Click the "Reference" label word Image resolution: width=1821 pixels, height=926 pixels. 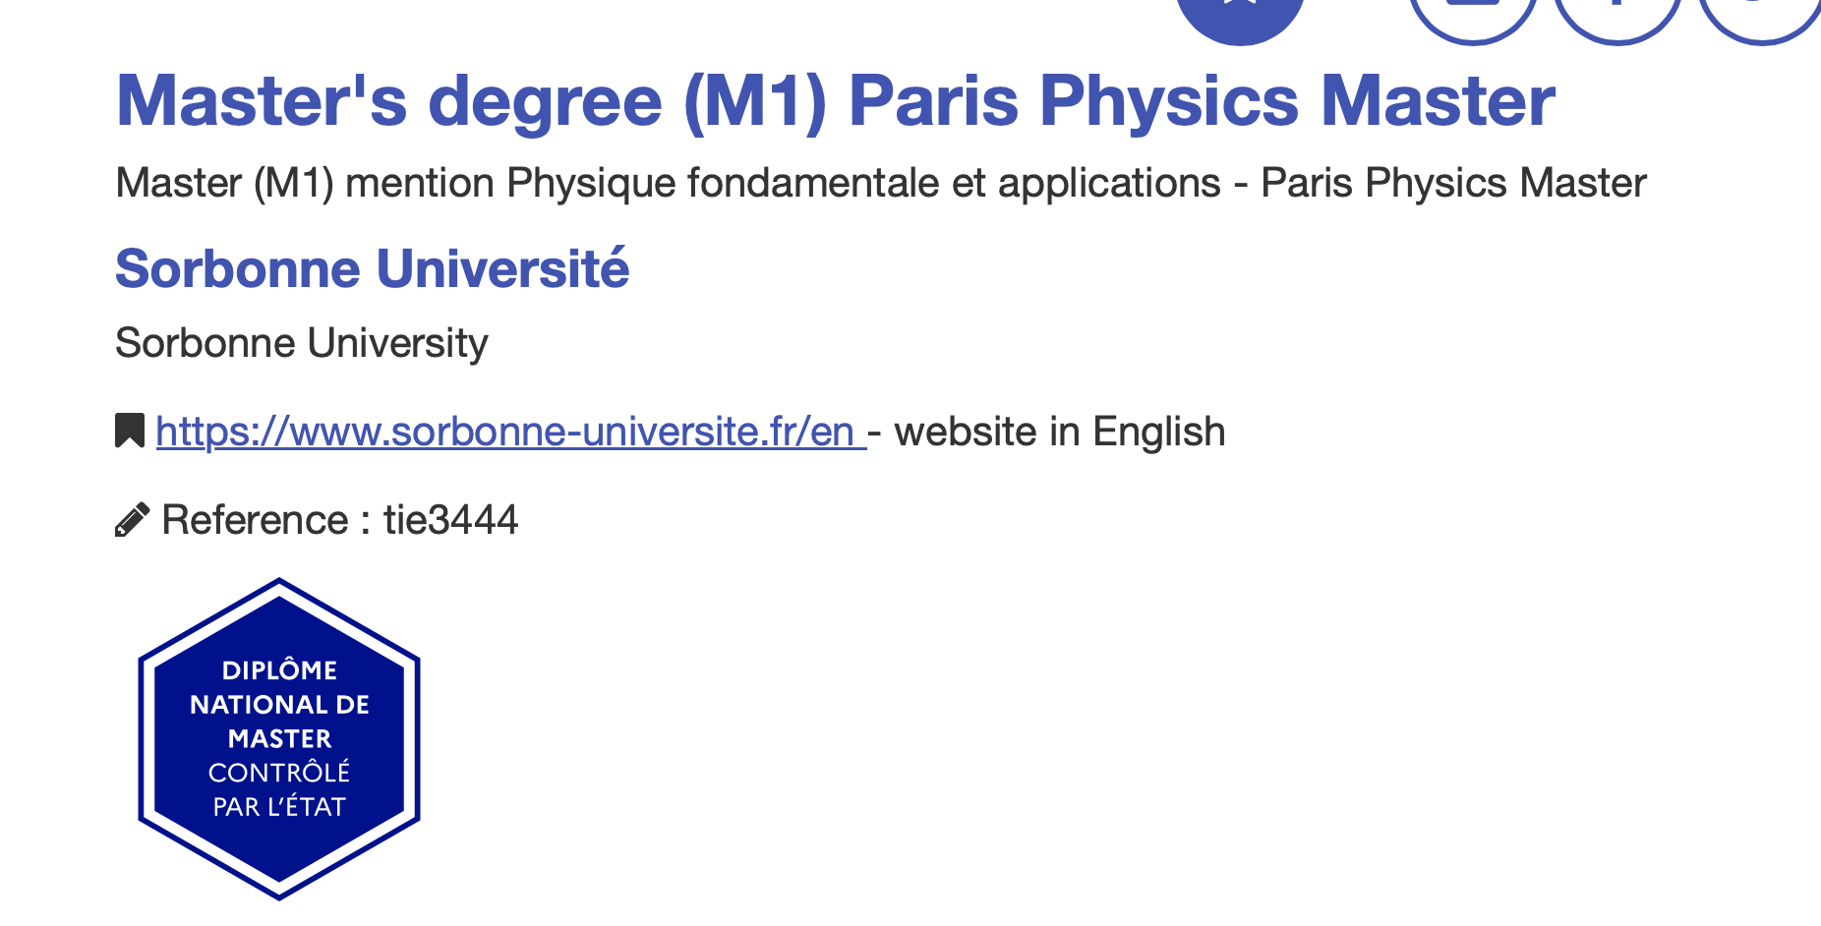point(255,520)
